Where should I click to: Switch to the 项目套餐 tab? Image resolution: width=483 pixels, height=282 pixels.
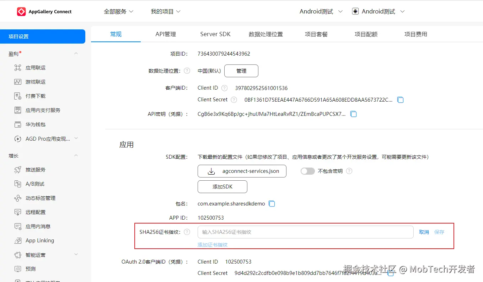(x=316, y=34)
